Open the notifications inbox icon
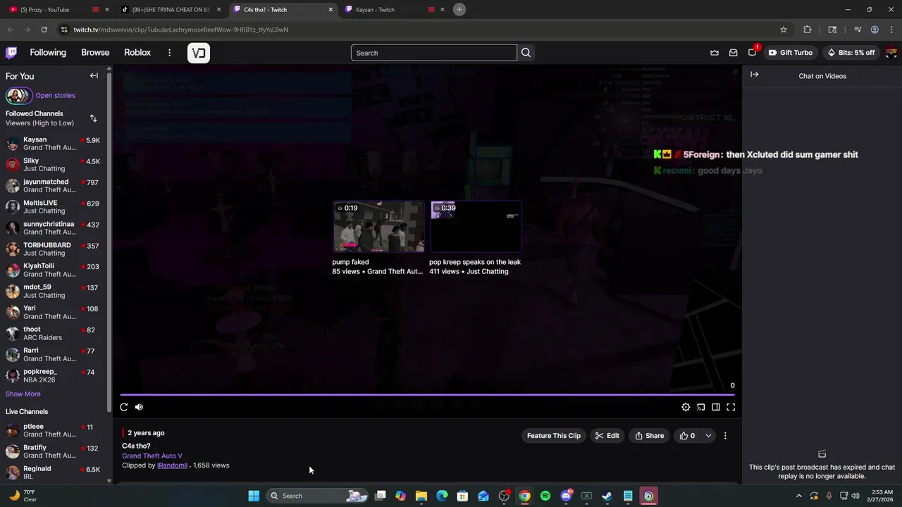This screenshot has width=902, height=507. tap(733, 53)
